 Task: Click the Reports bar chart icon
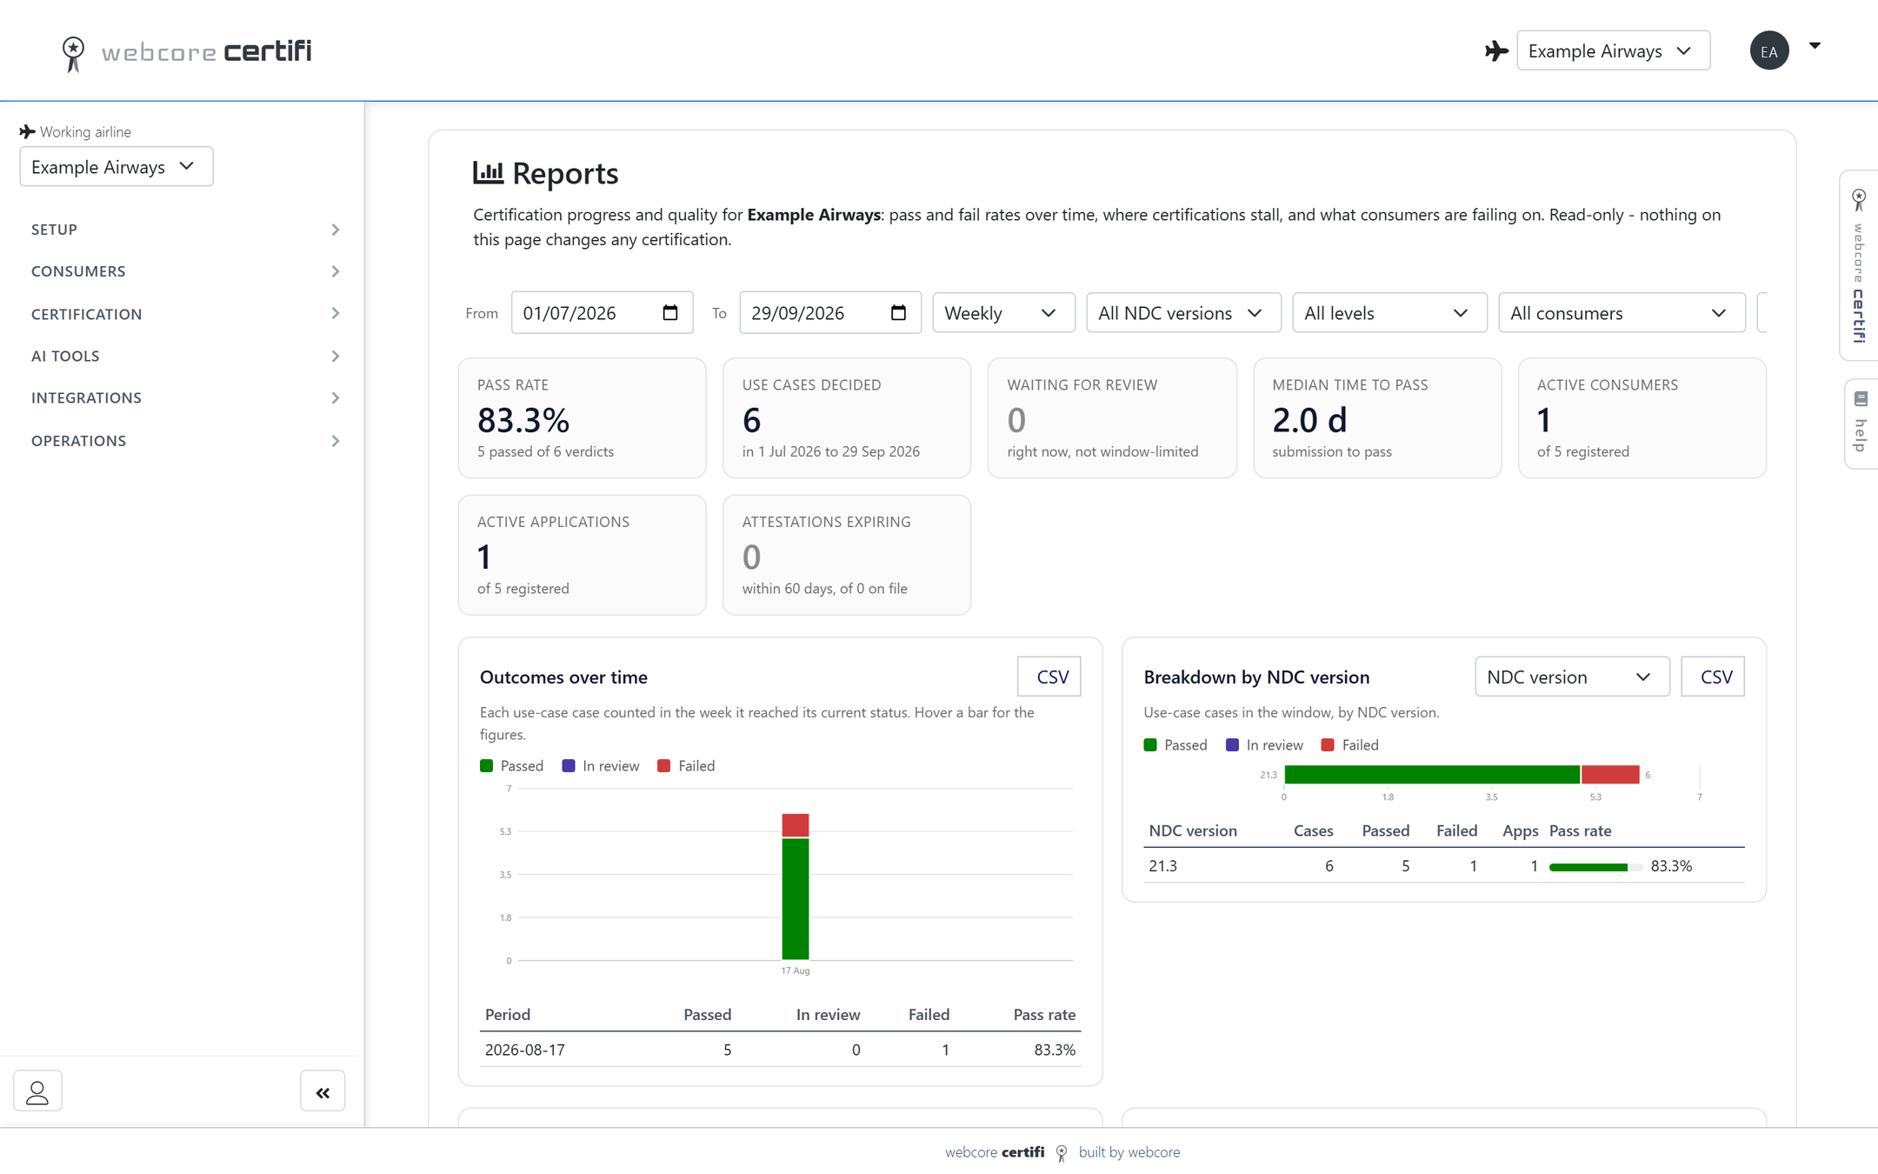(x=488, y=172)
